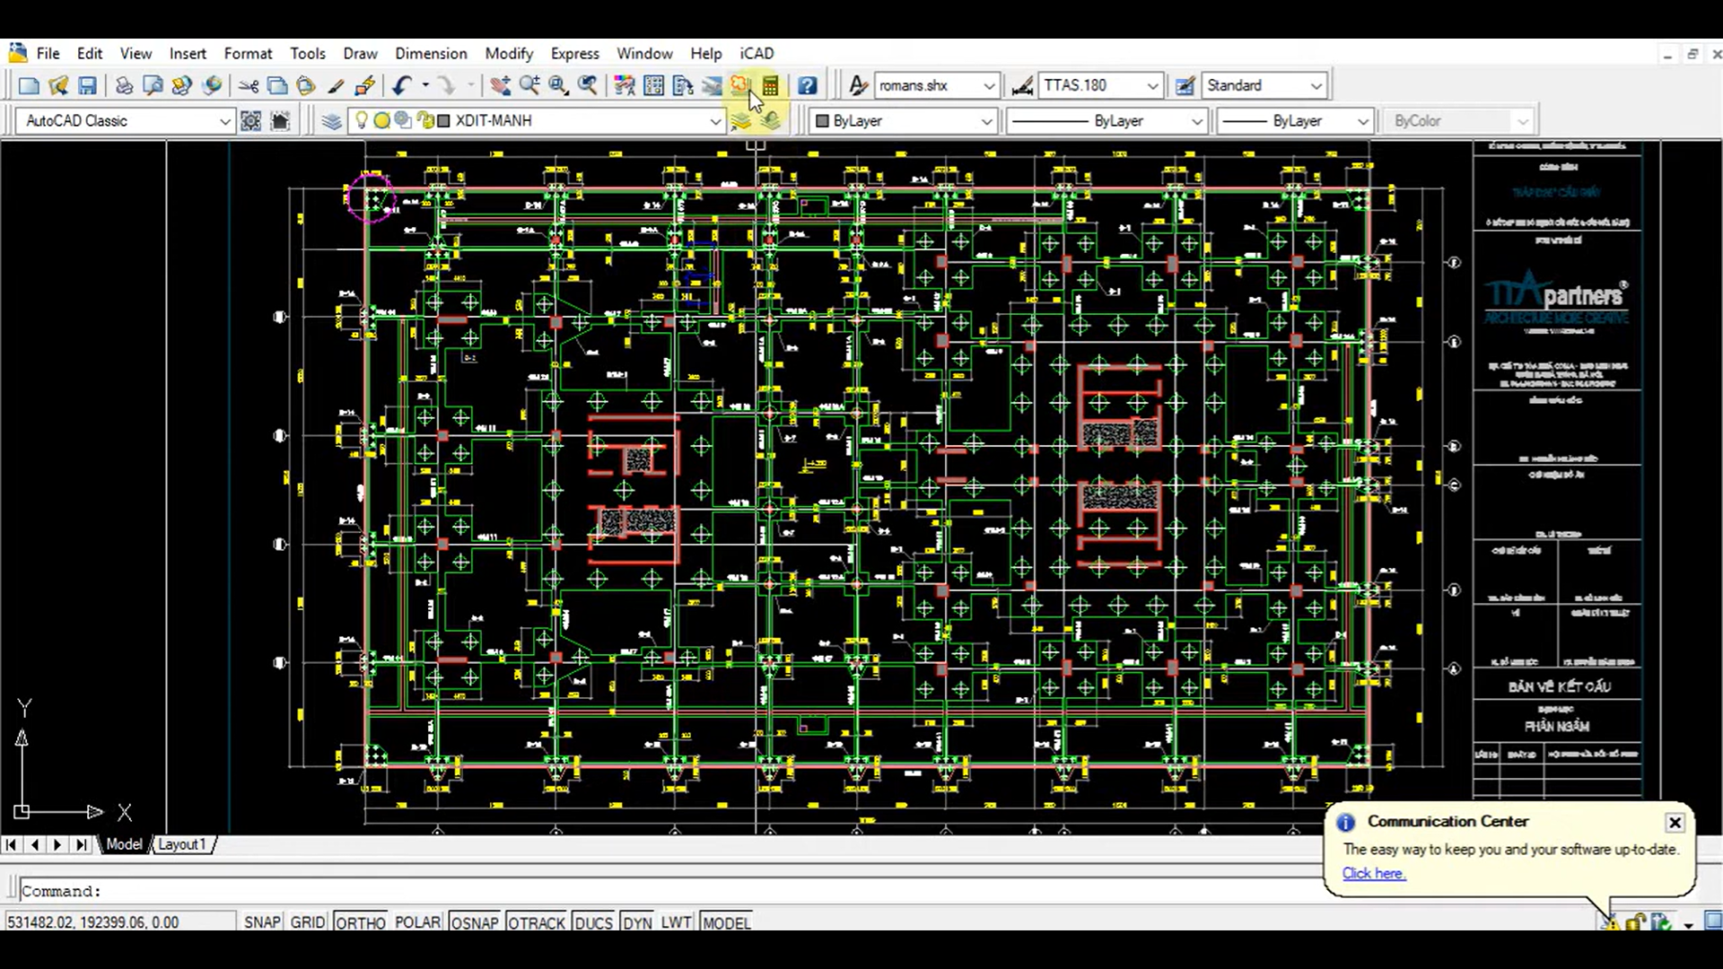Viewport: 1723px width, 969px height.
Task: Open the File menu
Action: coord(48,53)
